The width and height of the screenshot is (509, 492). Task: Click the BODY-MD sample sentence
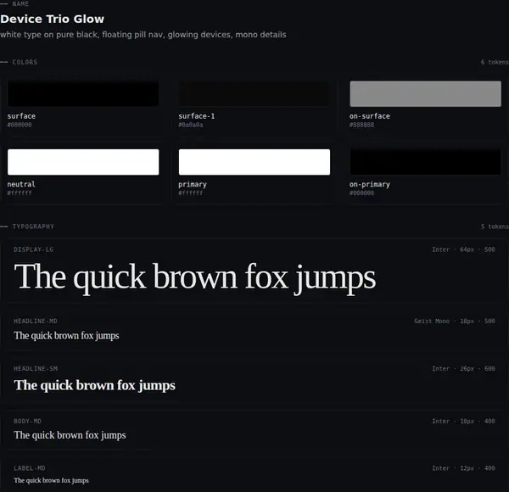70,435
